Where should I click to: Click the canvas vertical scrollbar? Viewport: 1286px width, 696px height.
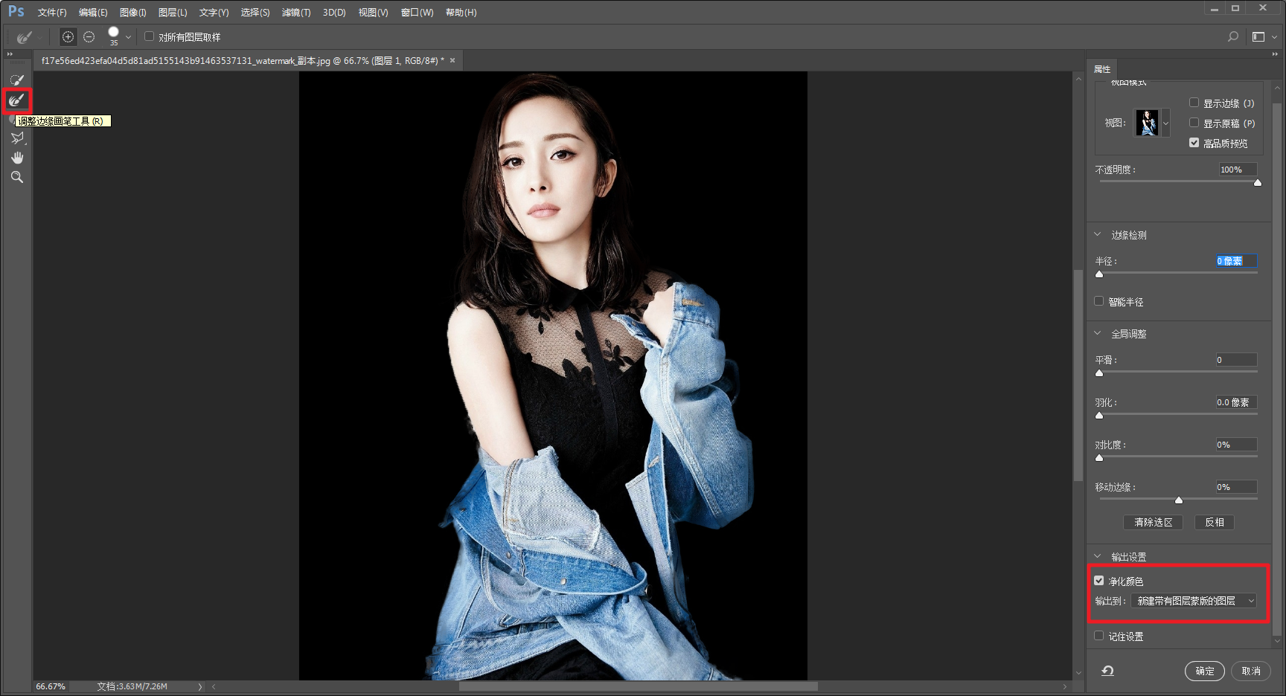click(1078, 376)
